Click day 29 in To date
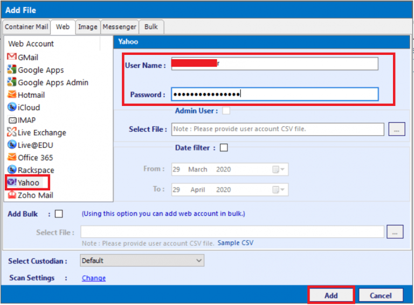This screenshot has height=305, width=414. tap(176, 189)
